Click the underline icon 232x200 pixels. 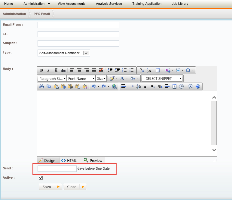(x=56, y=70)
